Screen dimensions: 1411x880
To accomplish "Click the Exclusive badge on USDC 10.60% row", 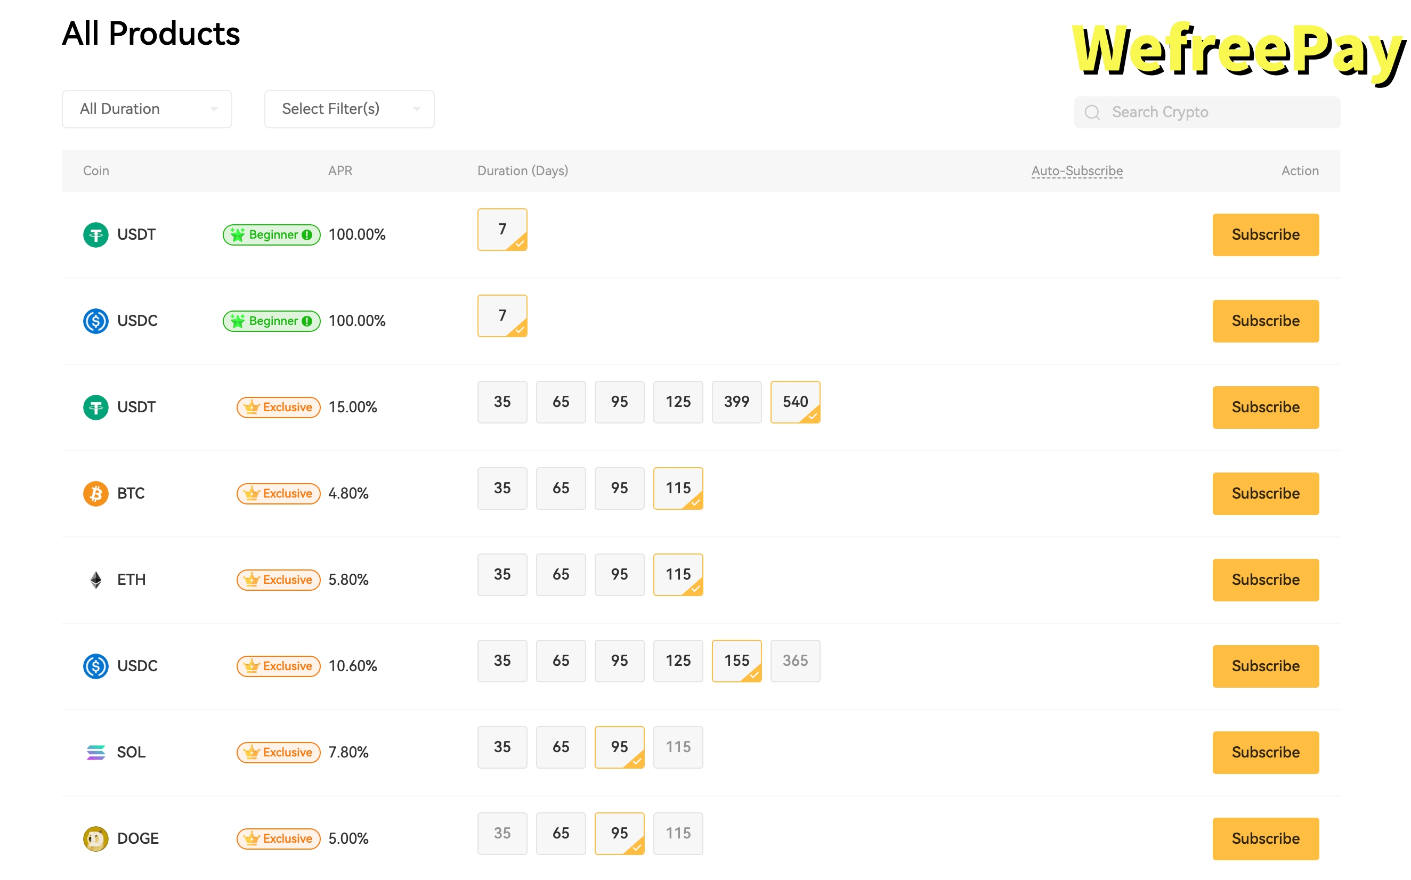I will [x=278, y=666].
